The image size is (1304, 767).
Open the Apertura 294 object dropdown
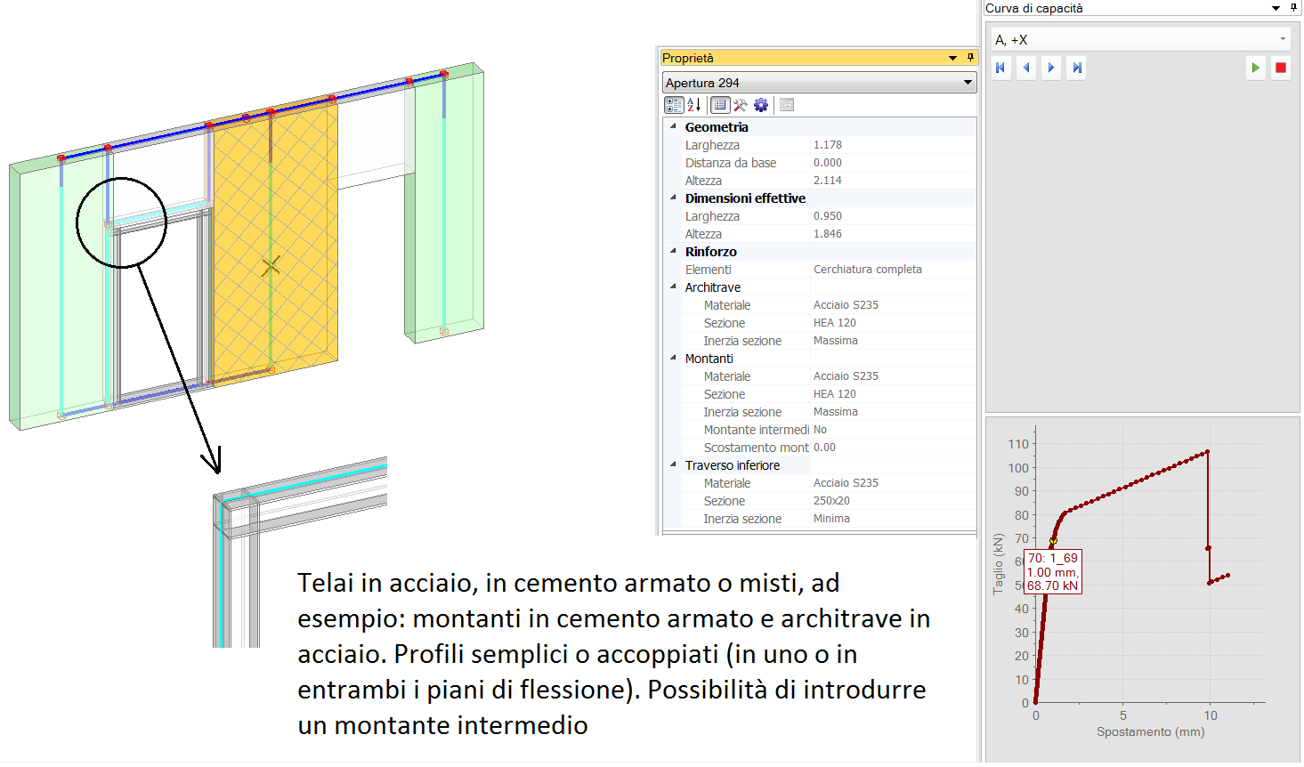(968, 83)
